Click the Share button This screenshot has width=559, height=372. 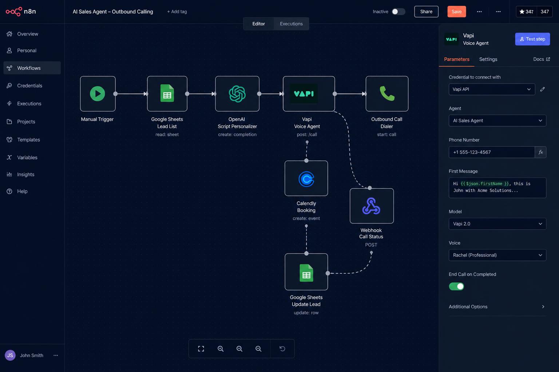pos(426,12)
